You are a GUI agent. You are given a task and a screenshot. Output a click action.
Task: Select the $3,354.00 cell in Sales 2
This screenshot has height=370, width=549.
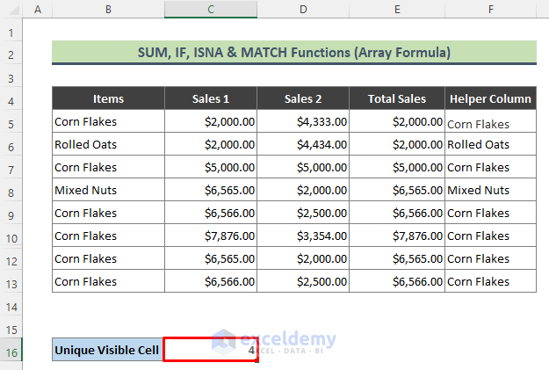[x=303, y=236]
